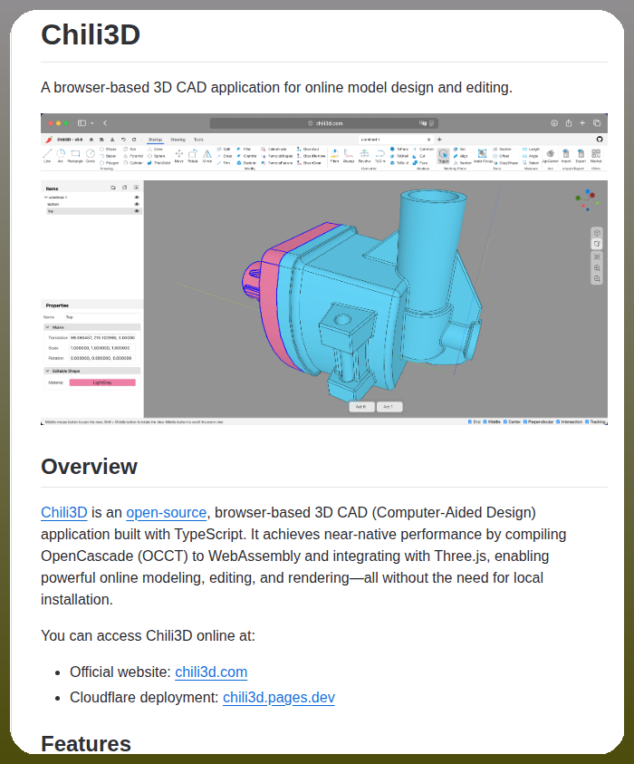Select the Sweep tool
Image resolution: width=634 pixels, height=764 pixels.
(348, 156)
